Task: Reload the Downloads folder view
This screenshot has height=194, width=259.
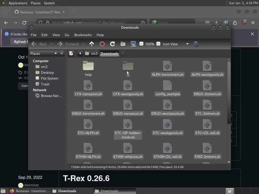Action: coord(112,44)
